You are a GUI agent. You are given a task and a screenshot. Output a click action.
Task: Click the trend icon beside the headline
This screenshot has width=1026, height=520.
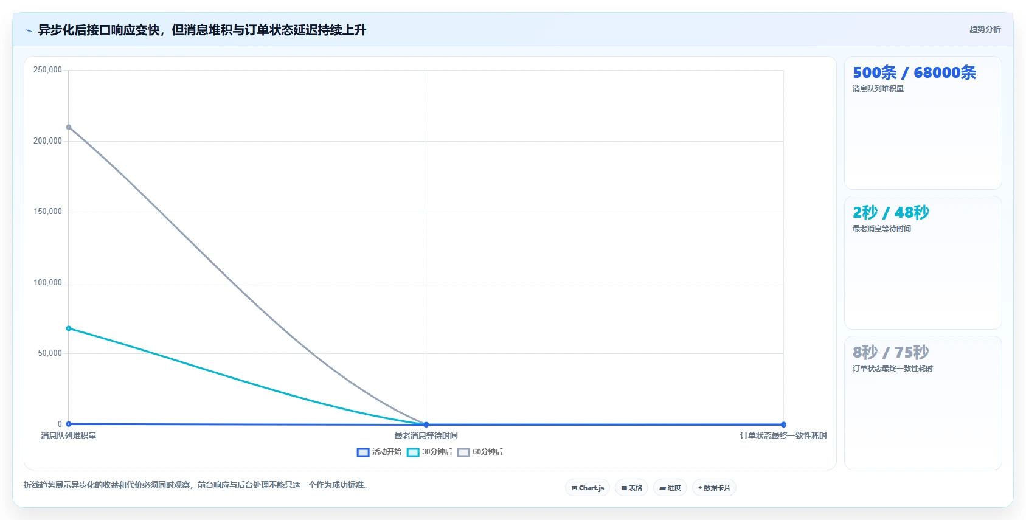coord(29,30)
